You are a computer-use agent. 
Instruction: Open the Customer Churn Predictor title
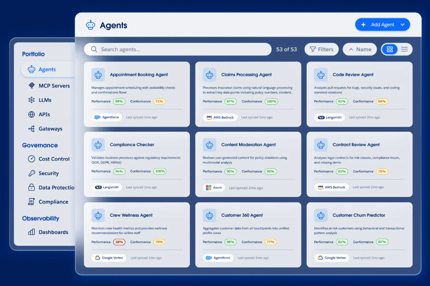click(359, 215)
